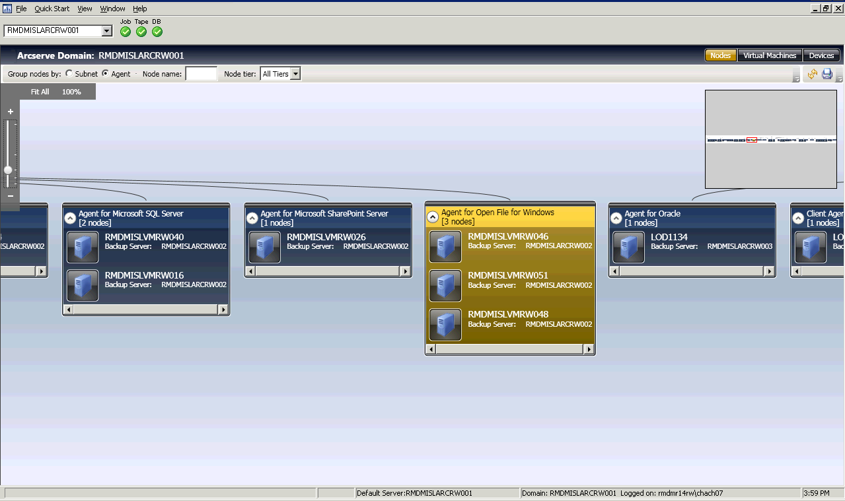Click left scroll arrow in SharePoint group

[251, 271]
